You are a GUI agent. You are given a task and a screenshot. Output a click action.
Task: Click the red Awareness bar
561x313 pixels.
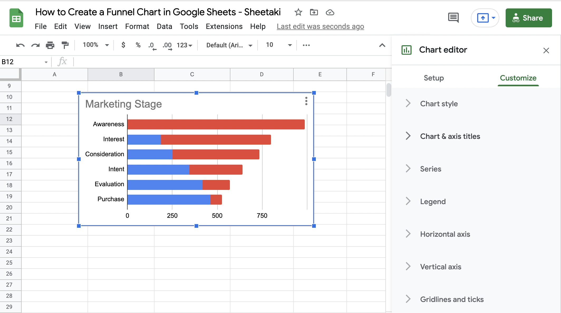(x=216, y=124)
